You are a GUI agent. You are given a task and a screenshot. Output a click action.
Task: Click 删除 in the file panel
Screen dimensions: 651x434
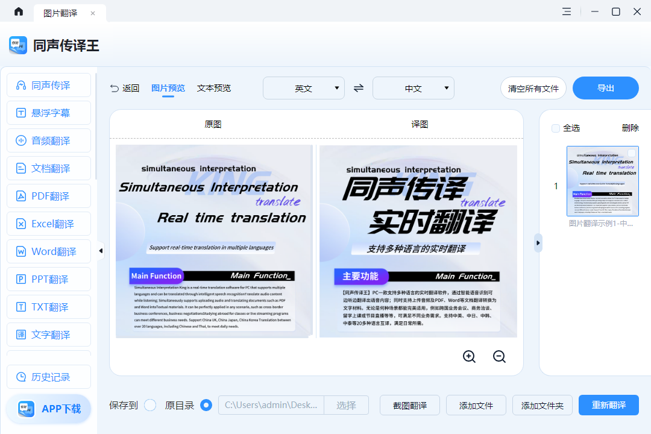point(630,128)
